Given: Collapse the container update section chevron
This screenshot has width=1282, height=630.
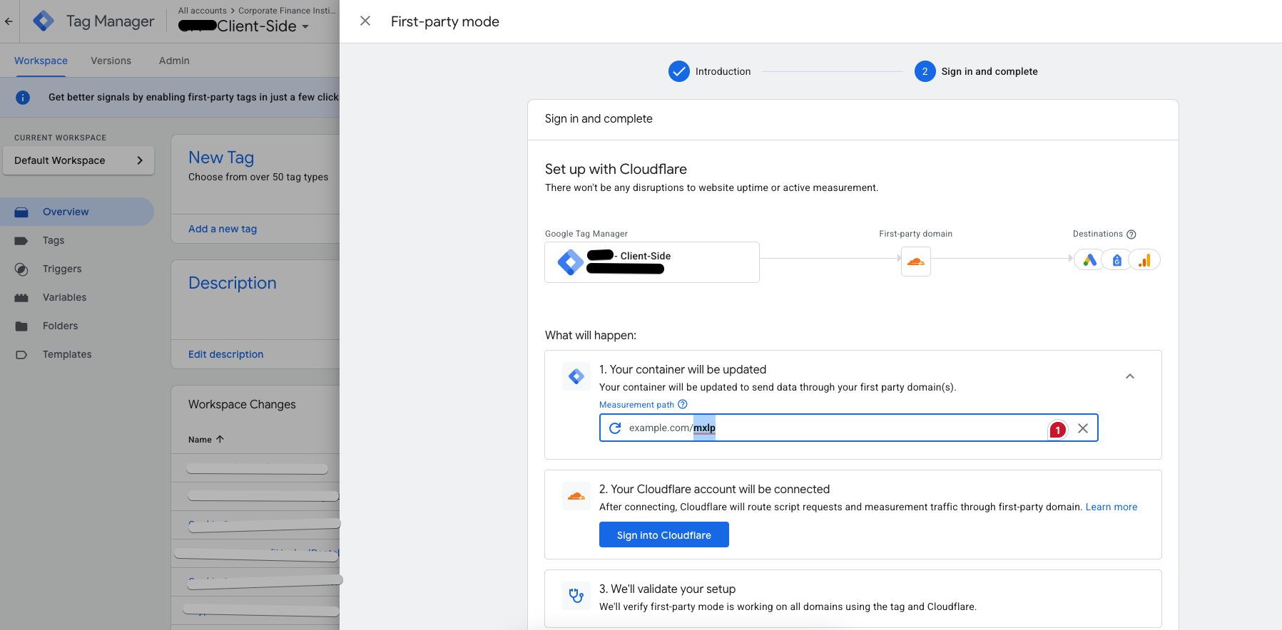Looking at the screenshot, I should click(1130, 376).
